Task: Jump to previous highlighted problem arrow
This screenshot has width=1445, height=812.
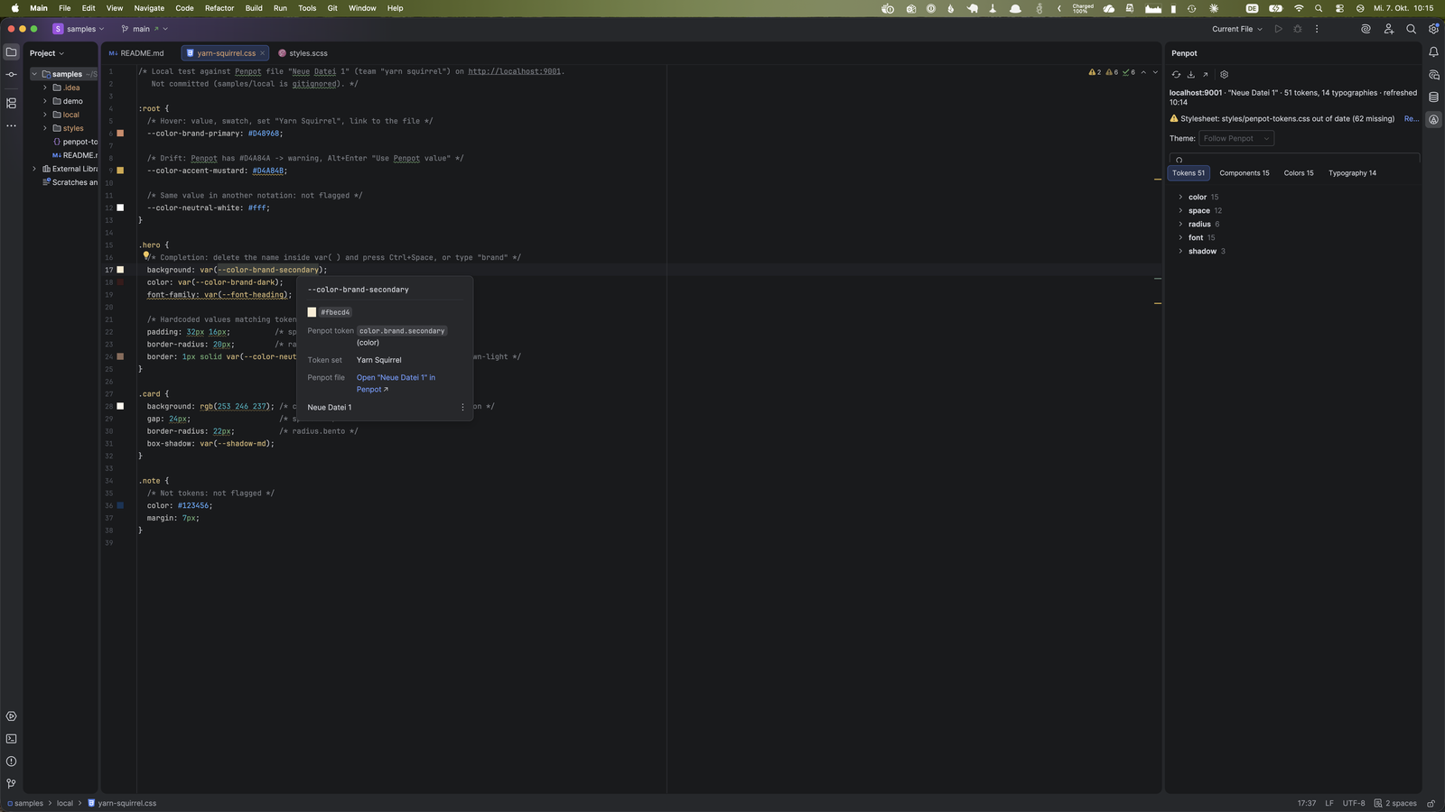Action: [x=1143, y=72]
